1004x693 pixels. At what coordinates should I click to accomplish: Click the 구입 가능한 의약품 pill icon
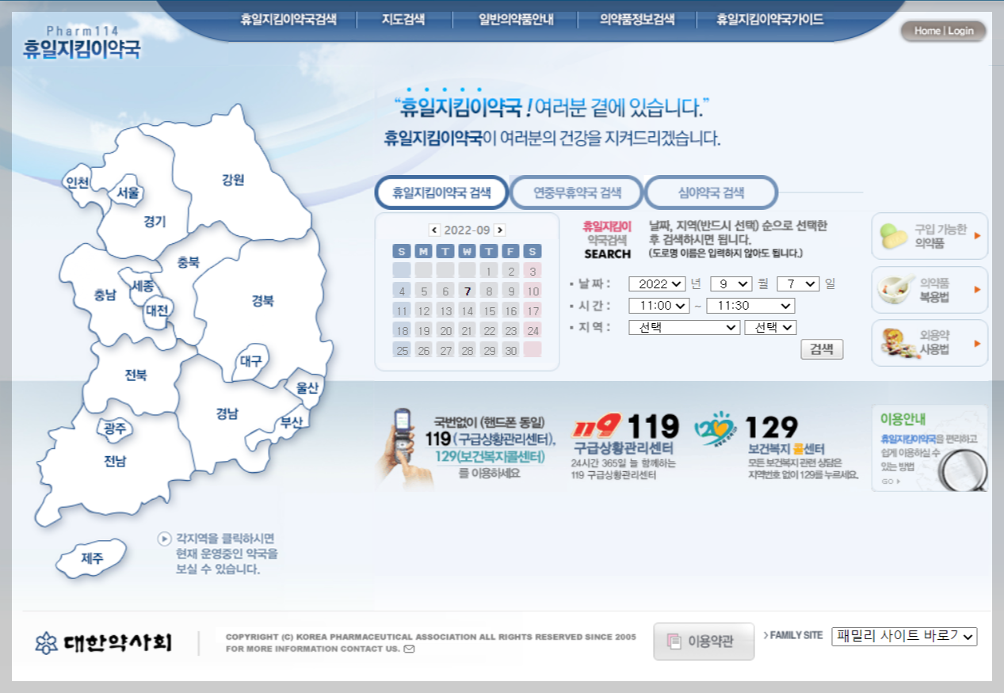click(x=894, y=235)
